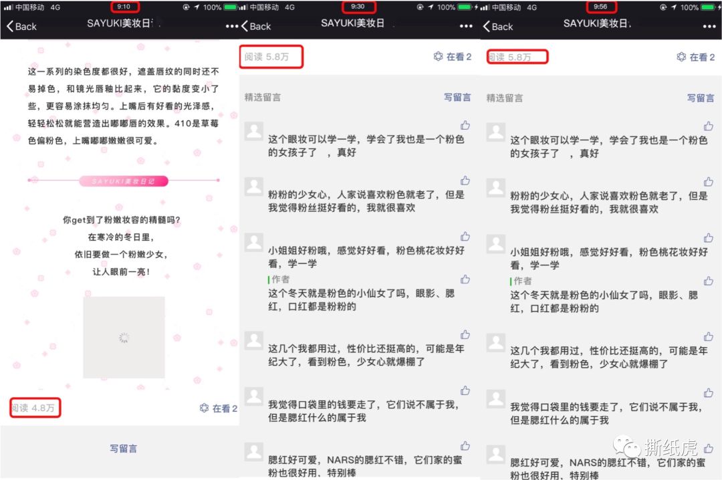722x480 pixels.
Task: Like the 小姐姐好粉哦 comment in the 9:30 screen
Action: (465, 236)
